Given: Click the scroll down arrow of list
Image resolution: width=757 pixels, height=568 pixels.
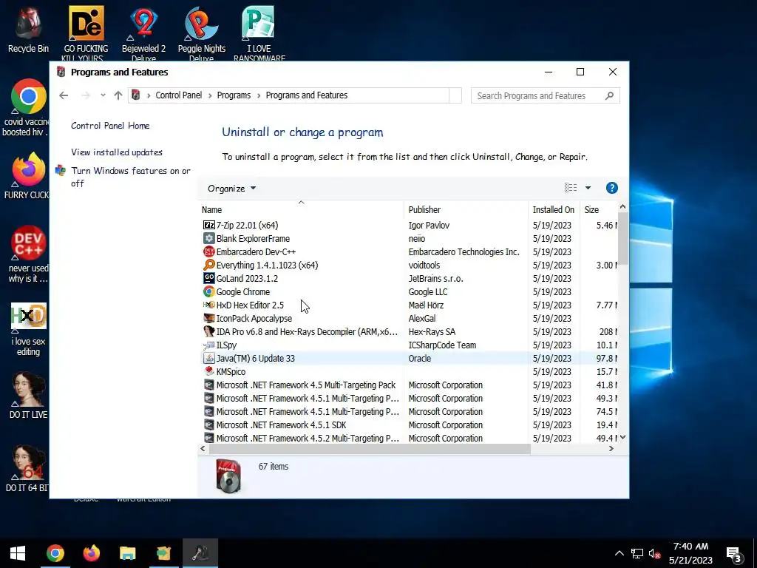Looking at the screenshot, I should coord(622,437).
